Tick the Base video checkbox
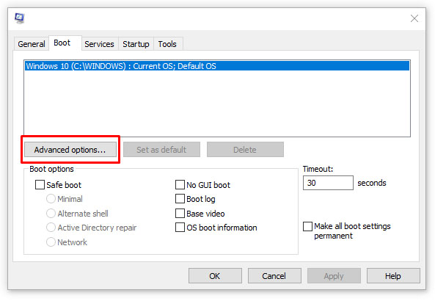The height and width of the screenshot is (301, 435). coord(180,213)
